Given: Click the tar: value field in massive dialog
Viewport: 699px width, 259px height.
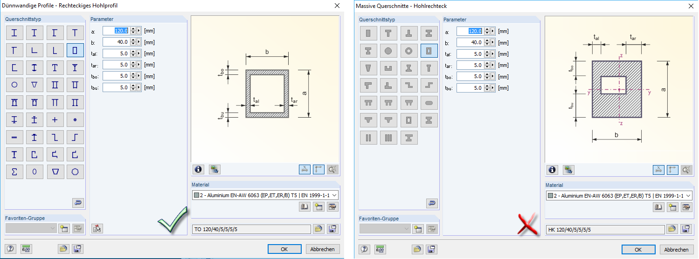Looking at the screenshot, I should pyautogui.click(x=470, y=65).
